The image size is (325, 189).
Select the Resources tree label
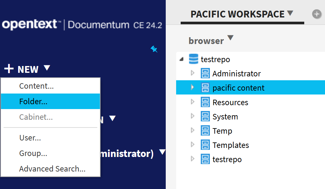coord(230,102)
